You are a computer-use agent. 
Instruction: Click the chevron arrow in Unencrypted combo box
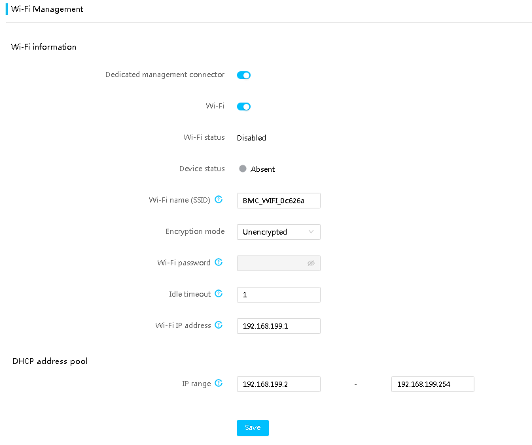[311, 232]
